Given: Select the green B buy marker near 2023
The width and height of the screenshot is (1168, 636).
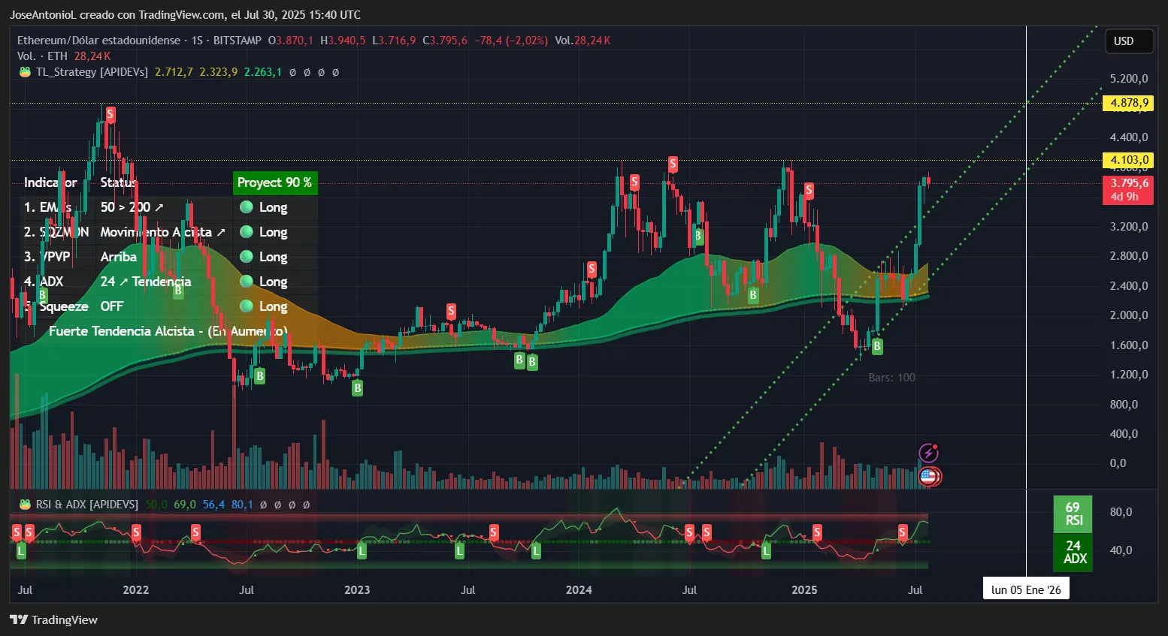Looking at the screenshot, I should tap(357, 388).
